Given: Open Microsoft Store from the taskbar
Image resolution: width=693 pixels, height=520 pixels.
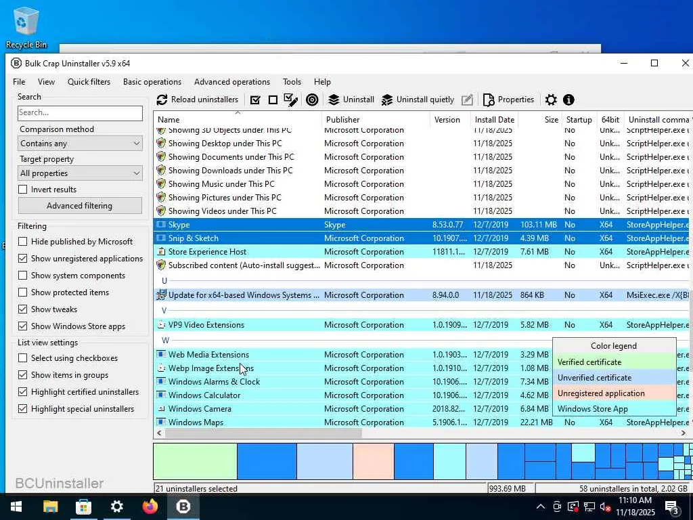Looking at the screenshot, I should [x=83, y=506].
